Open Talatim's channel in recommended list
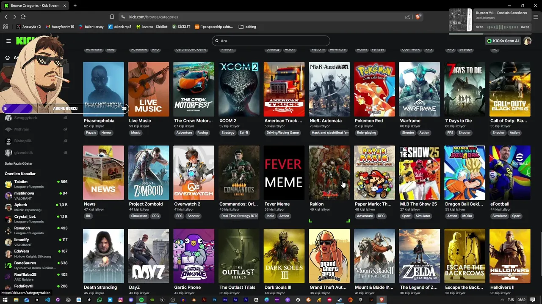The height and width of the screenshot is (304, 542). click(x=36, y=184)
